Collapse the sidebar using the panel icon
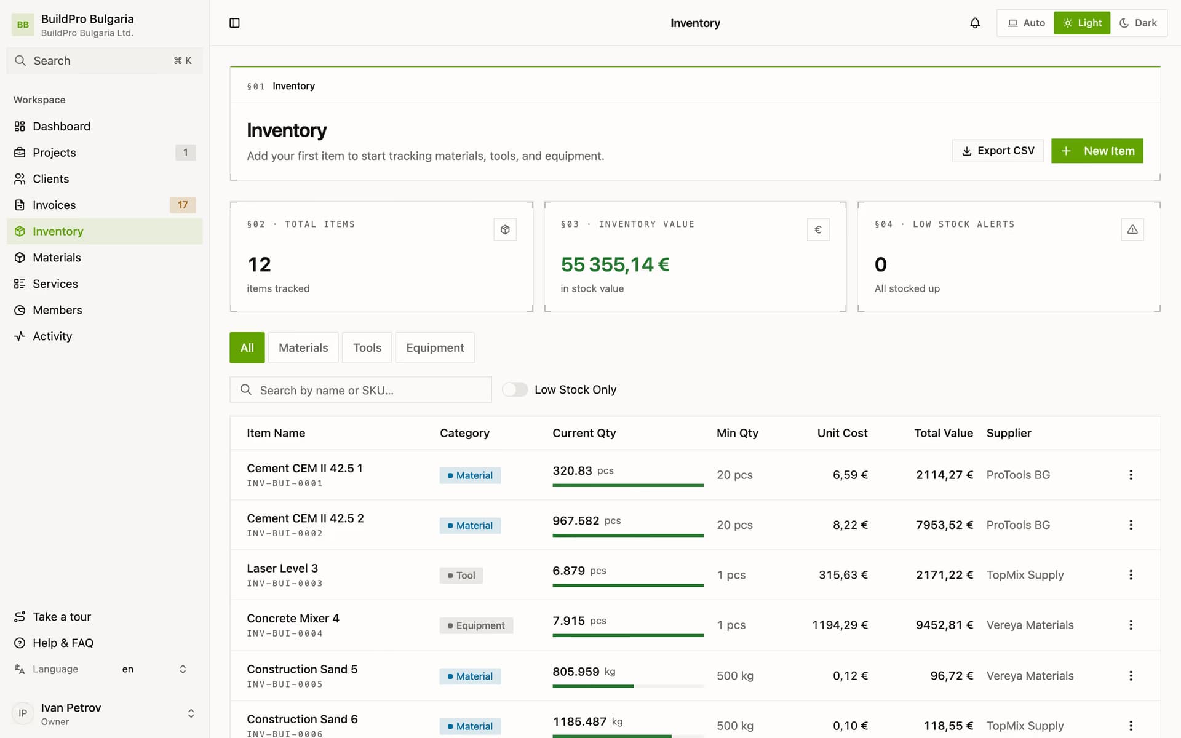1181x738 pixels. point(234,23)
